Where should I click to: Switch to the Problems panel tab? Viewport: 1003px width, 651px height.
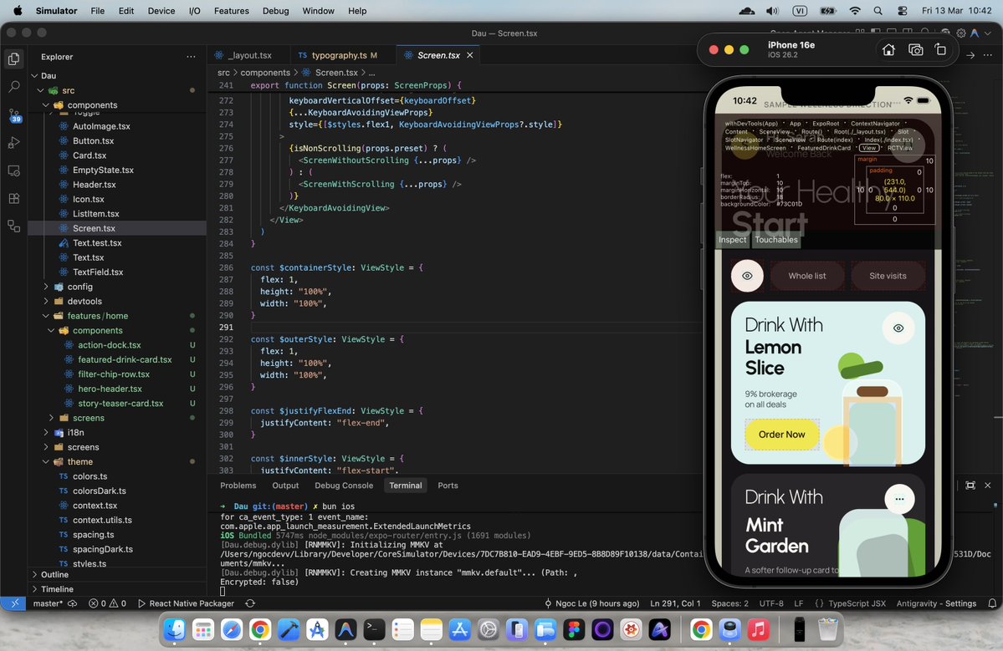238,486
